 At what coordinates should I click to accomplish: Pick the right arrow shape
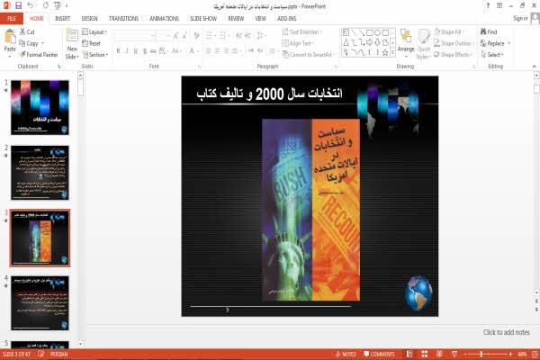[370, 42]
